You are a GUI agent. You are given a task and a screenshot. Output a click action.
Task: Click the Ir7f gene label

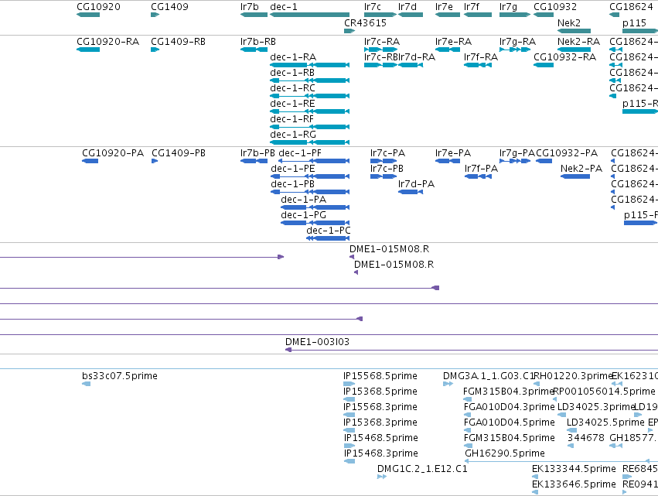471,7
